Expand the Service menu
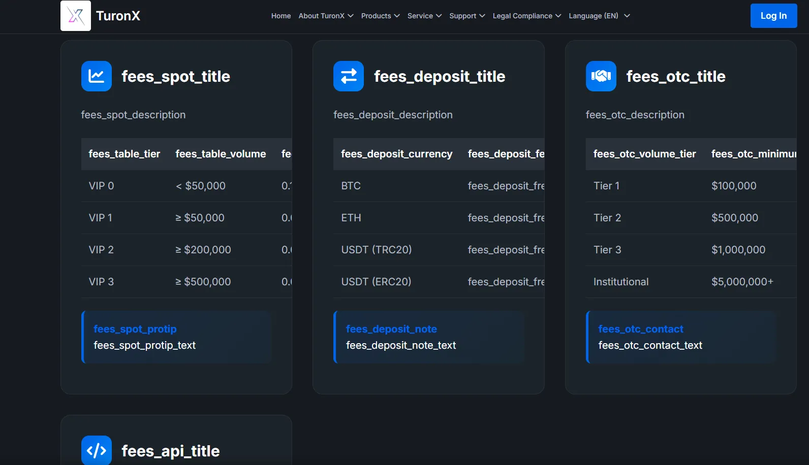809x465 pixels. [x=424, y=16]
